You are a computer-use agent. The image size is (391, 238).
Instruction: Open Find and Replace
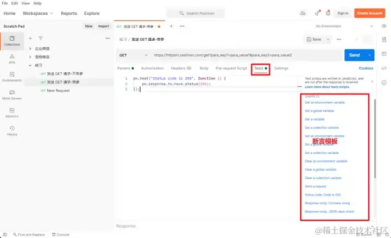click(29, 235)
